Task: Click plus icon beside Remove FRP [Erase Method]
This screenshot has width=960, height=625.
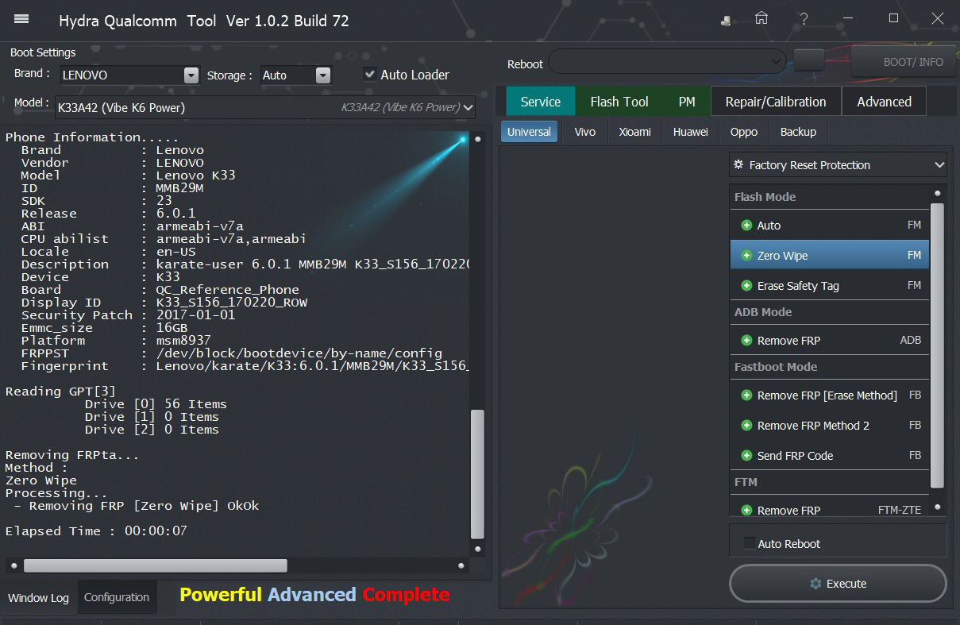Action: click(x=746, y=395)
